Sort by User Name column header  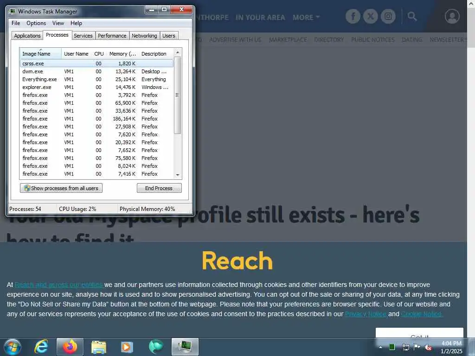[76, 54]
